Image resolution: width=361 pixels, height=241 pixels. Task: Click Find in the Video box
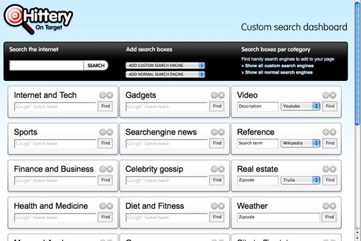tap(330, 106)
